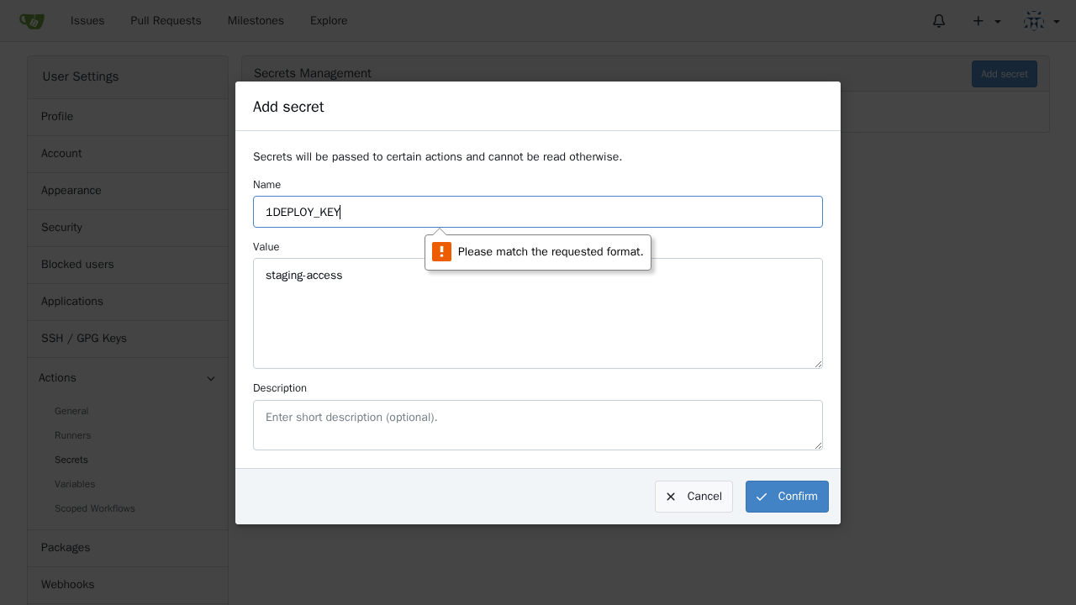1076x605 pixels.
Task: Open Profile settings page
Action: [128, 117]
